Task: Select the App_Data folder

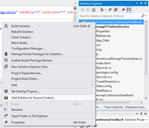Action: coord(103,40)
